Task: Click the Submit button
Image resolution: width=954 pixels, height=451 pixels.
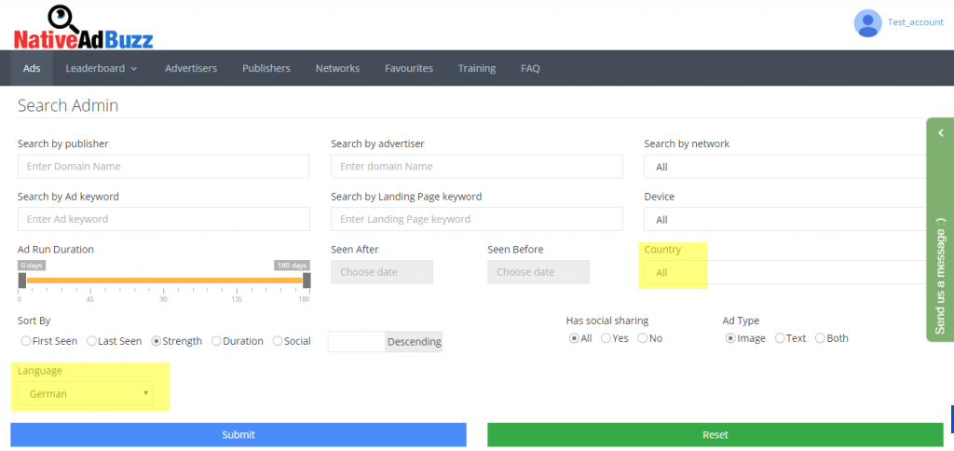Action: point(238,434)
